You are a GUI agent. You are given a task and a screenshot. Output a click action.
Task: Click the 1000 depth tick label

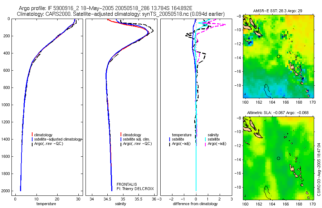(5, 105)
